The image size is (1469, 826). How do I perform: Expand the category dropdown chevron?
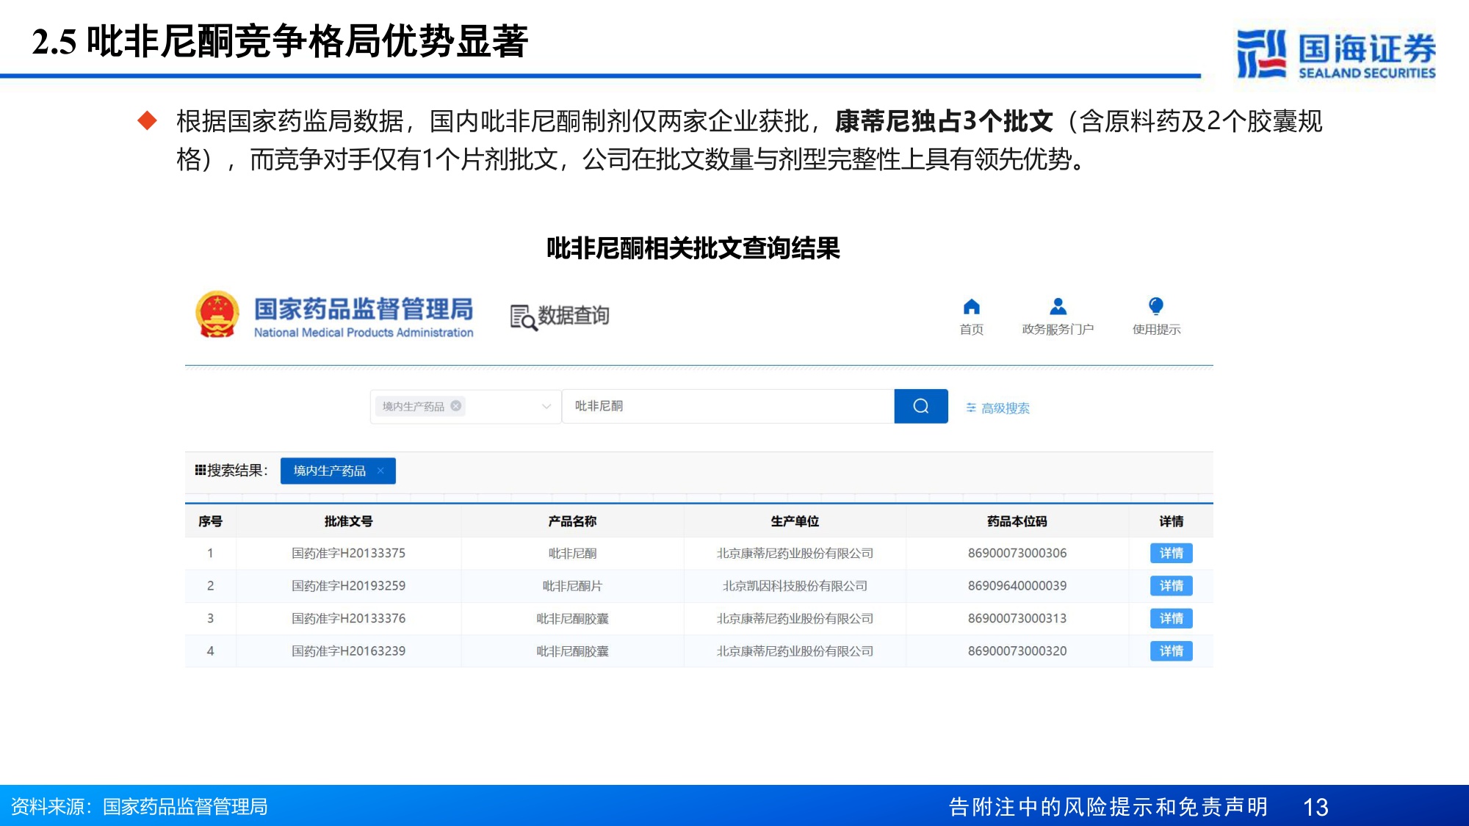pos(546,406)
